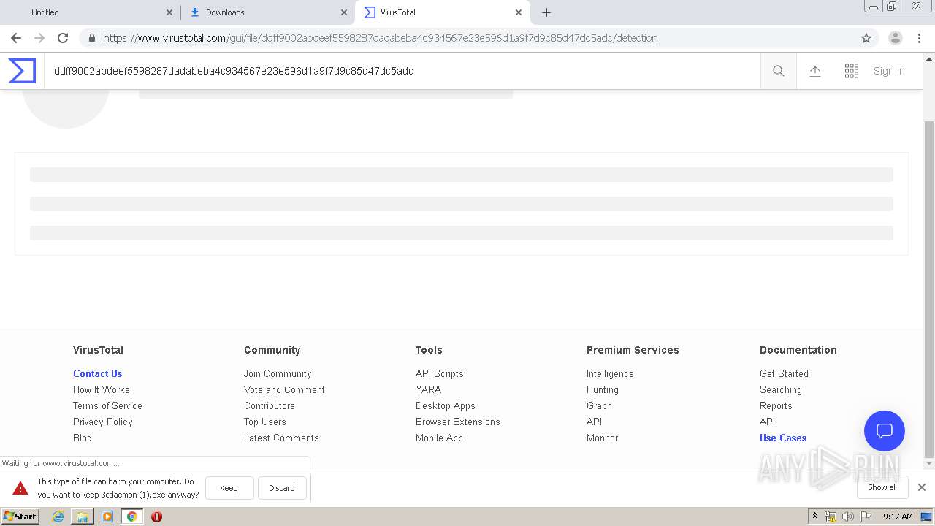Open the Contact Us link
935x526 pixels.
point(97,373)
